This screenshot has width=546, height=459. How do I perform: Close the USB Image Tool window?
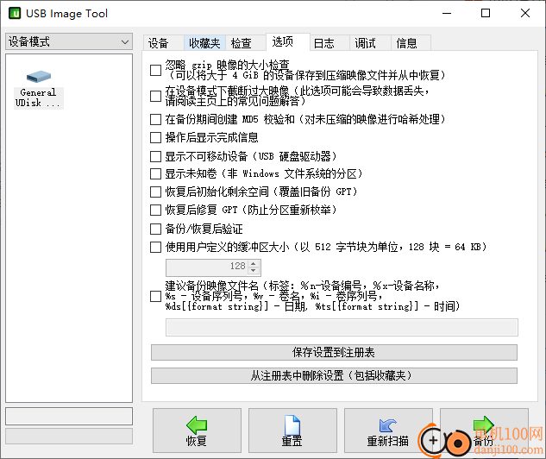pos(525,13)
